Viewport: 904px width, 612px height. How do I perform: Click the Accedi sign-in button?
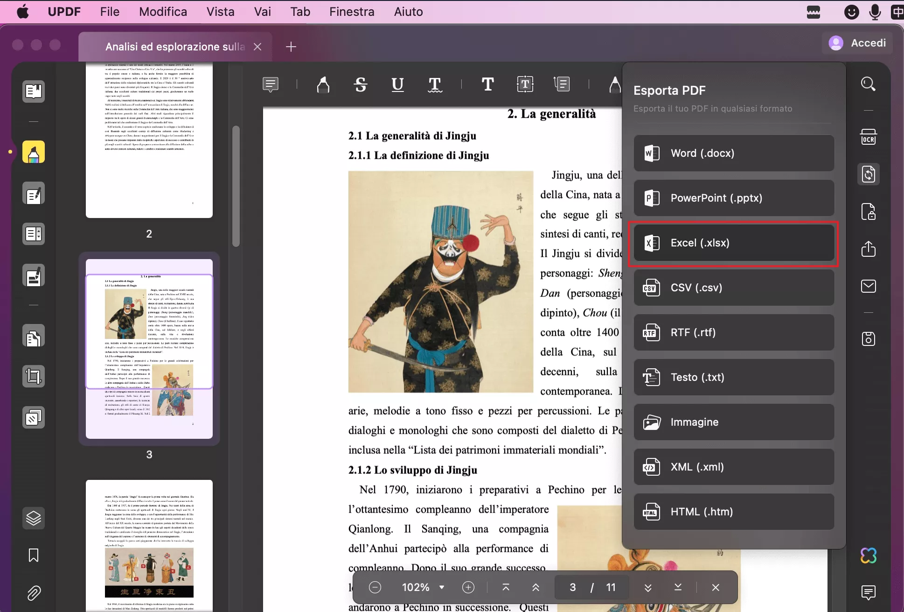tap(857, 43)
